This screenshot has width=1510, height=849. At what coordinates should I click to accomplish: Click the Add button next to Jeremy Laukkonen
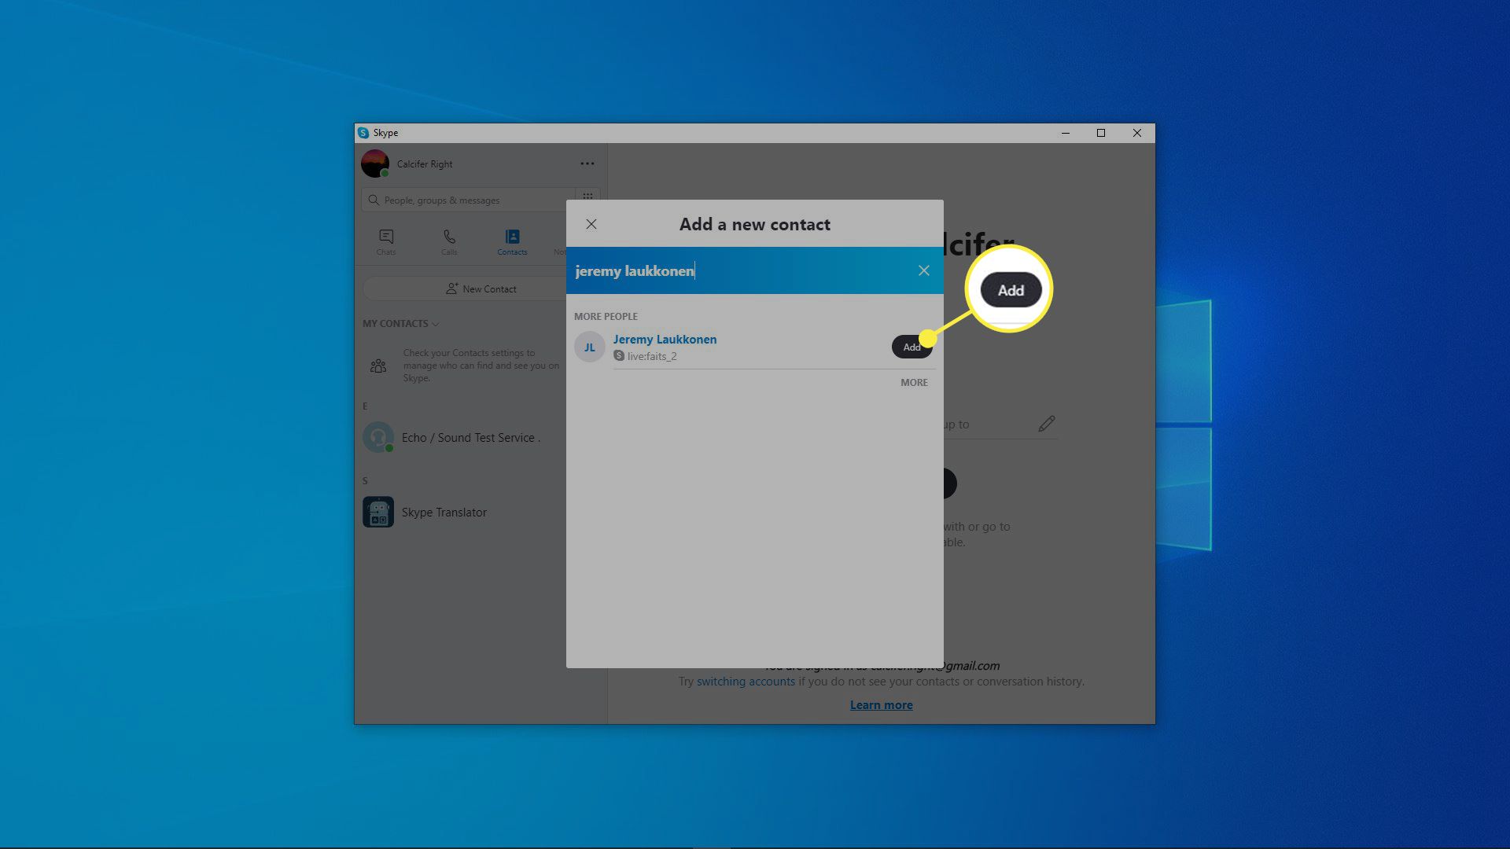[912, 347]
